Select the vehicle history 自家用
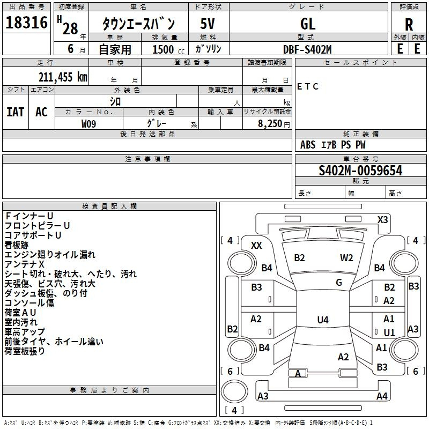This screenshot has height=429, width=429. point(115,49)
